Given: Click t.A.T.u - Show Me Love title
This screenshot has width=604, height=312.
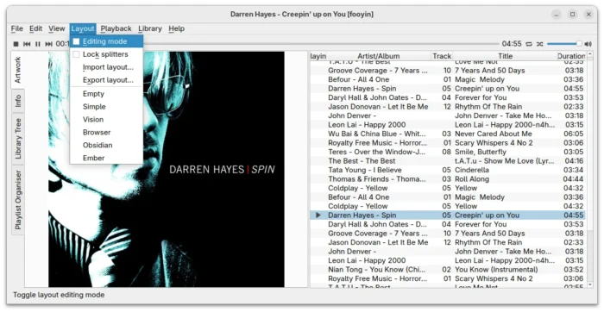Looking at the screenshot, I should (505, 161).
